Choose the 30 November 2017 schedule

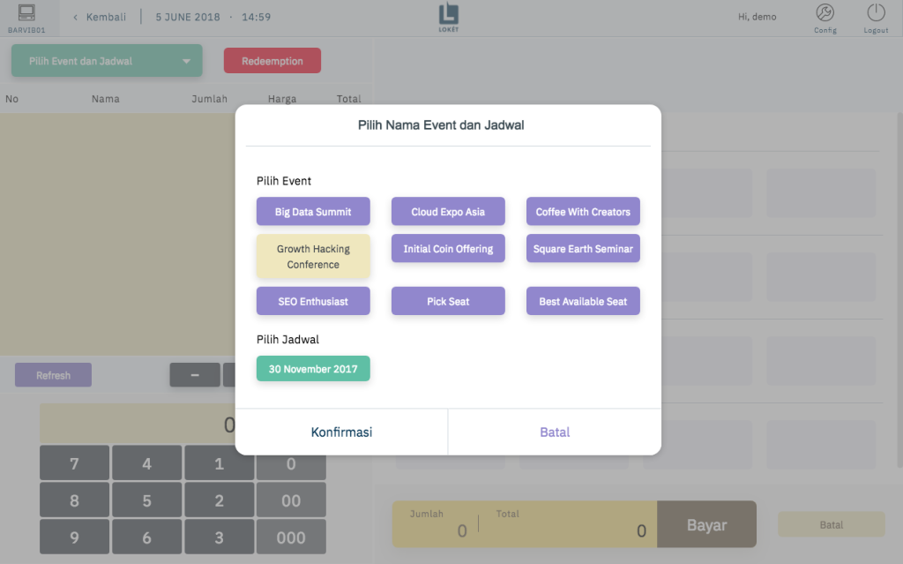point(313,369)
